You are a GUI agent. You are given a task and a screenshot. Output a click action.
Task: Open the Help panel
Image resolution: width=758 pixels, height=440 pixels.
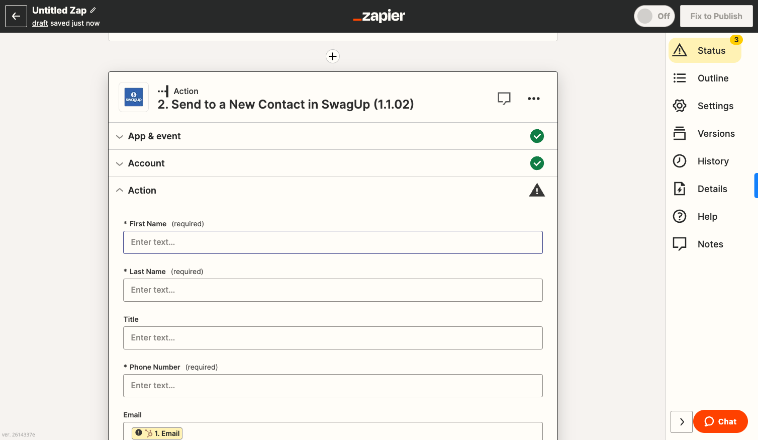[705, 216]
